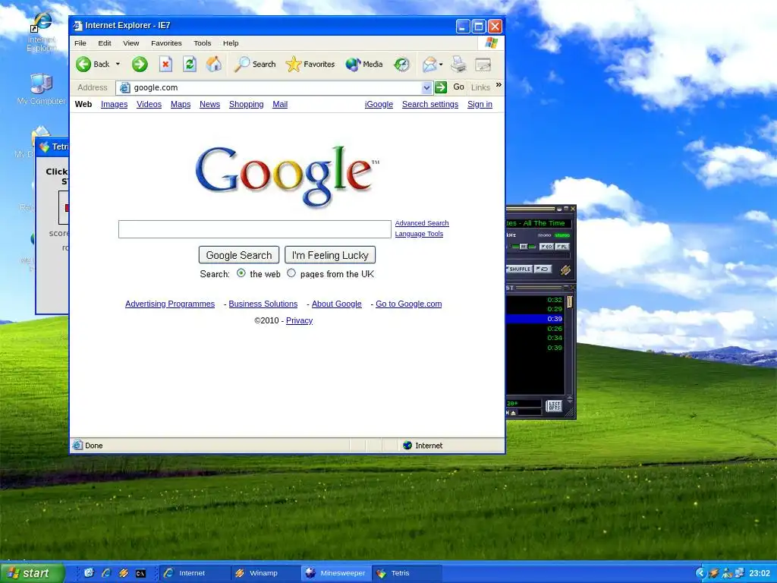Image resolution: width=777 pixels, height=583 pixels.
Task: Open the Tools menu
Action: (202, 43)
